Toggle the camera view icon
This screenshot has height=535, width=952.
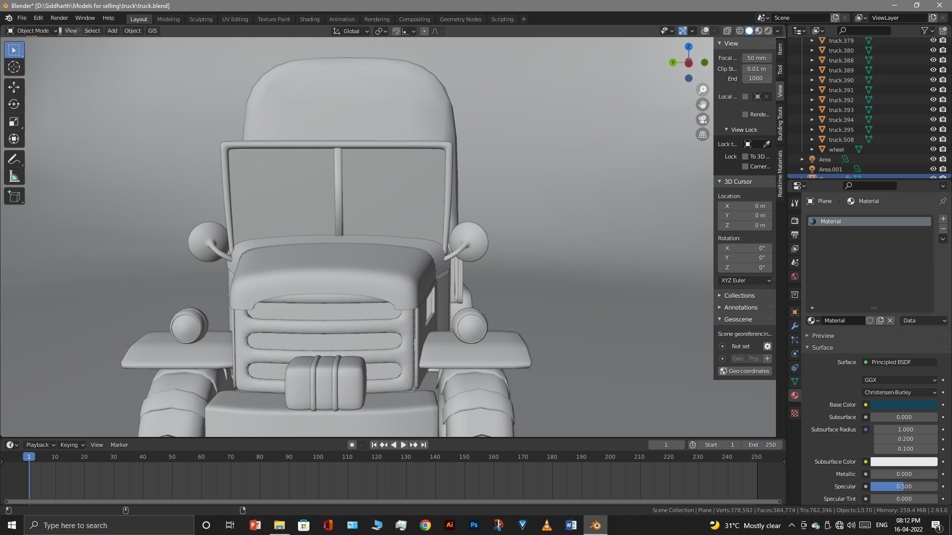(703, 119)
